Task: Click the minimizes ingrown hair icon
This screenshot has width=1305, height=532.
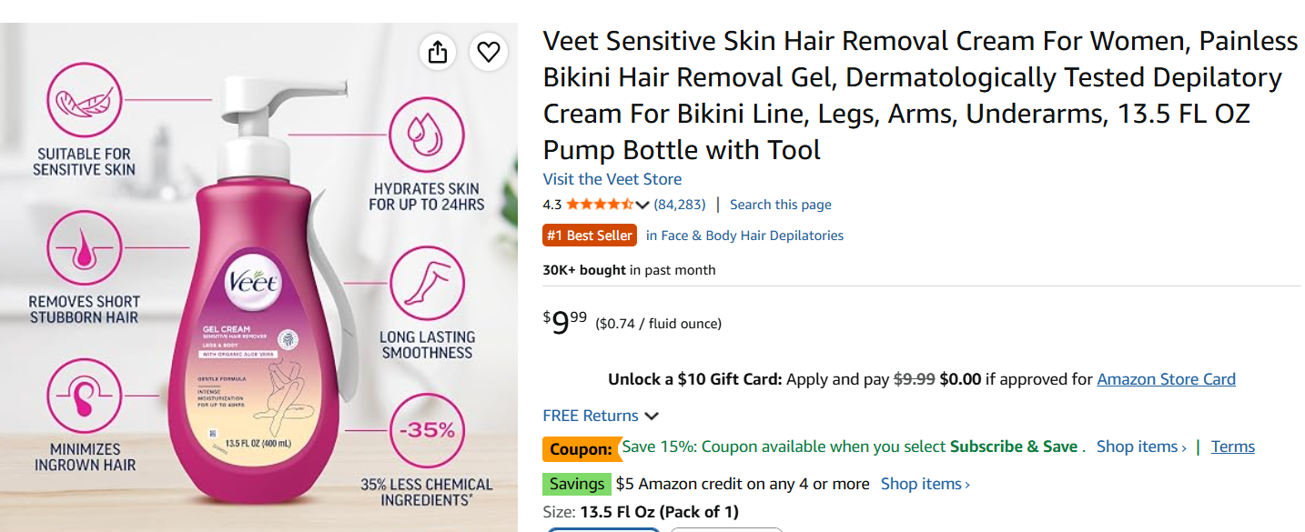Action: click(x=84, y=396)
